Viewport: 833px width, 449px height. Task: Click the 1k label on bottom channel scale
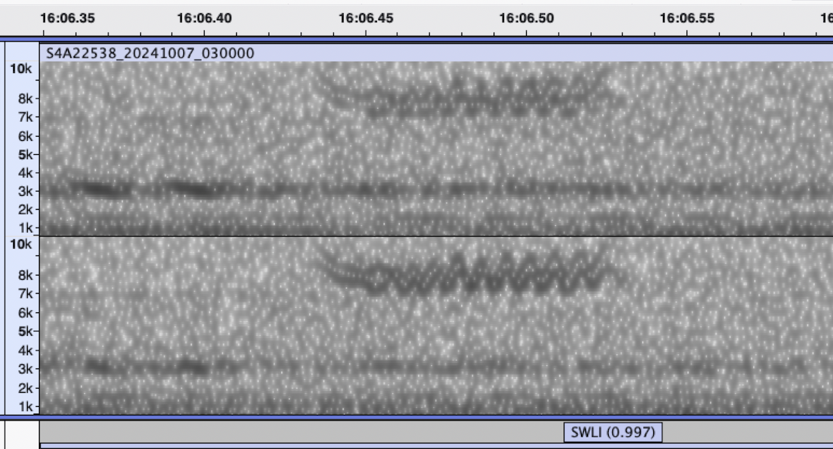click(24, 406)
